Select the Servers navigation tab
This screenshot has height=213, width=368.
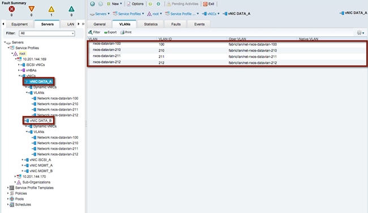point(47,24)
